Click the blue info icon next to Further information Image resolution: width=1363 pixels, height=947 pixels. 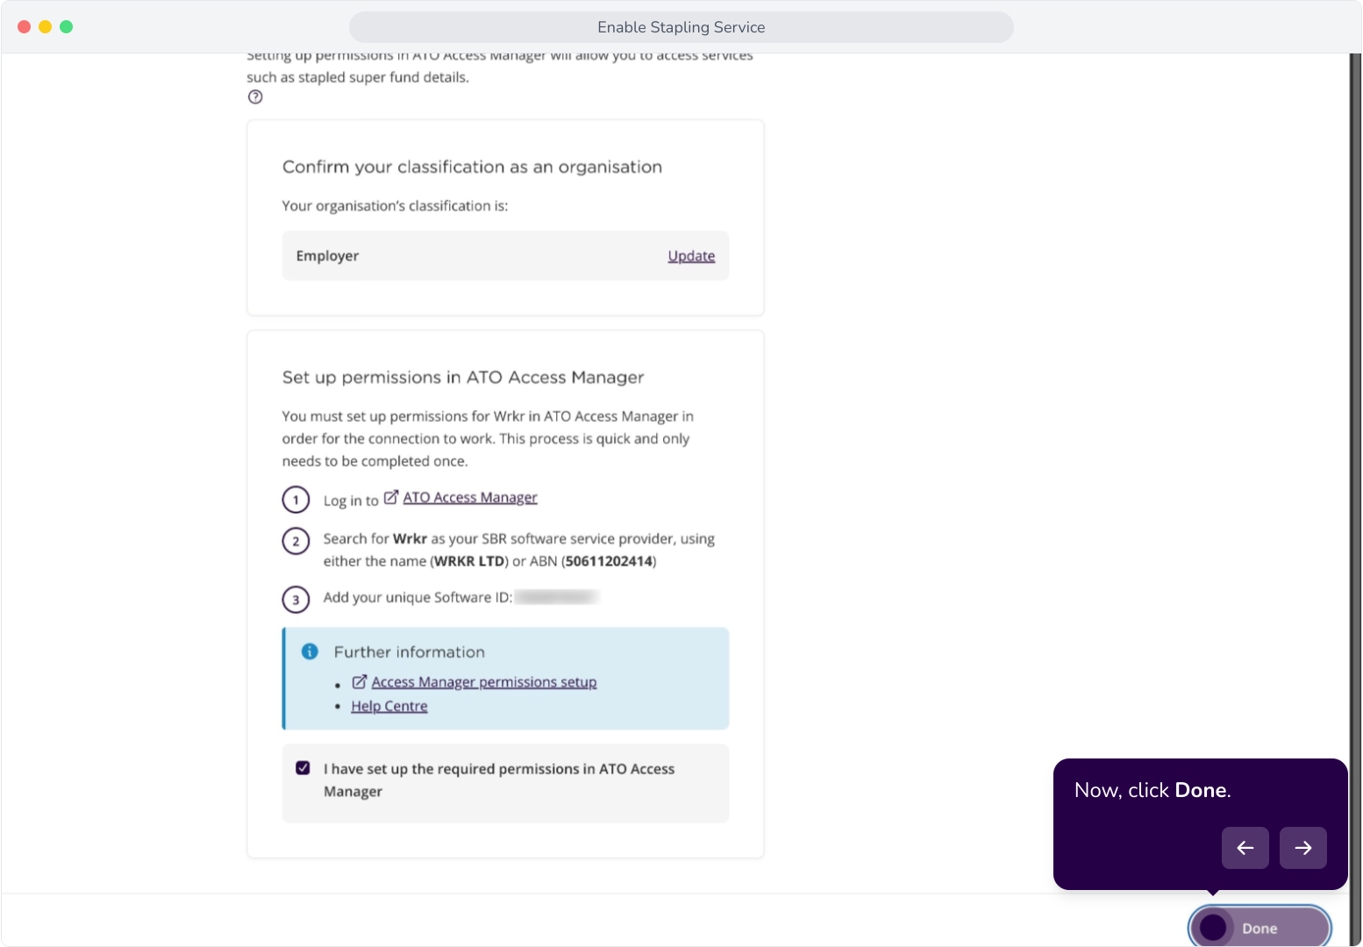pyautogui.click(x=310, y=652)
